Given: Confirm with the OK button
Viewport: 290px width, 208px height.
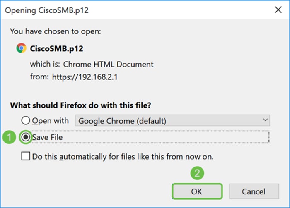Looking at the screenshot, I should (197, 191).
